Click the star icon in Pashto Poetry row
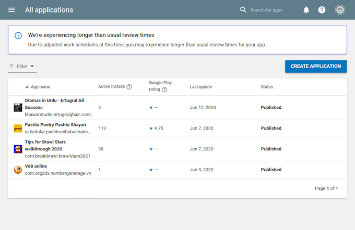 pyautogui.click(x=151, y=128)
